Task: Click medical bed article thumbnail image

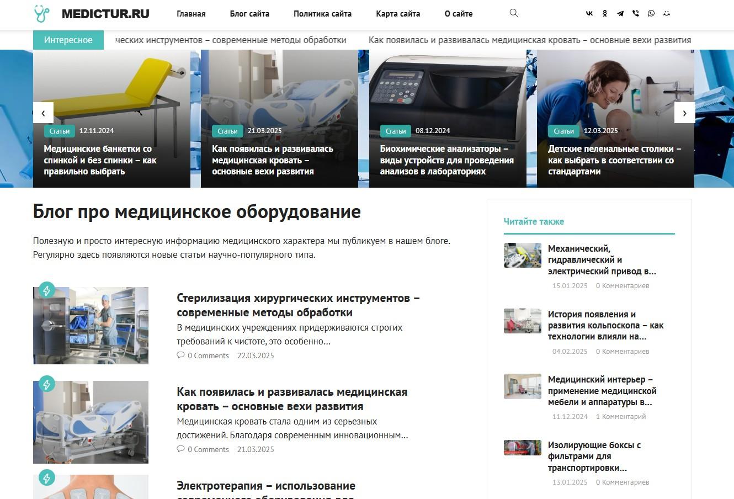Action: tap(91, 422)
